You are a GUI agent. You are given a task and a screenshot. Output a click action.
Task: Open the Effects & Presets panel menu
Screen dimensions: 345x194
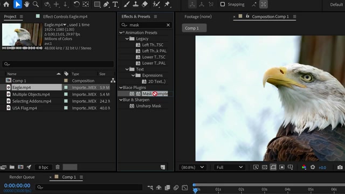coord(155,17)
